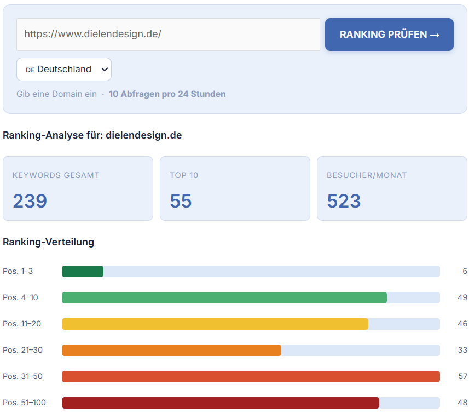Click the 'Pos. 21–30' label

click(x=23, y=350)
